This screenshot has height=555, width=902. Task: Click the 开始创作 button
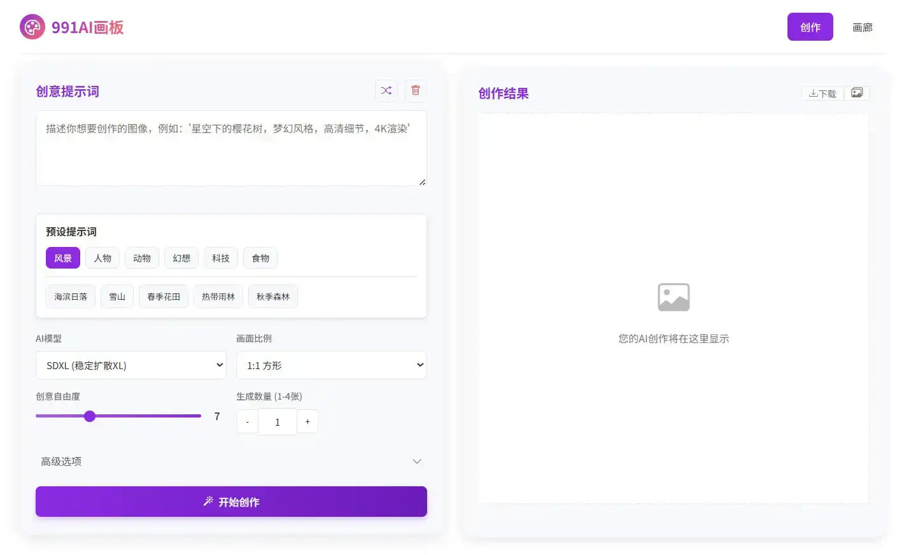tap(231, 502)
